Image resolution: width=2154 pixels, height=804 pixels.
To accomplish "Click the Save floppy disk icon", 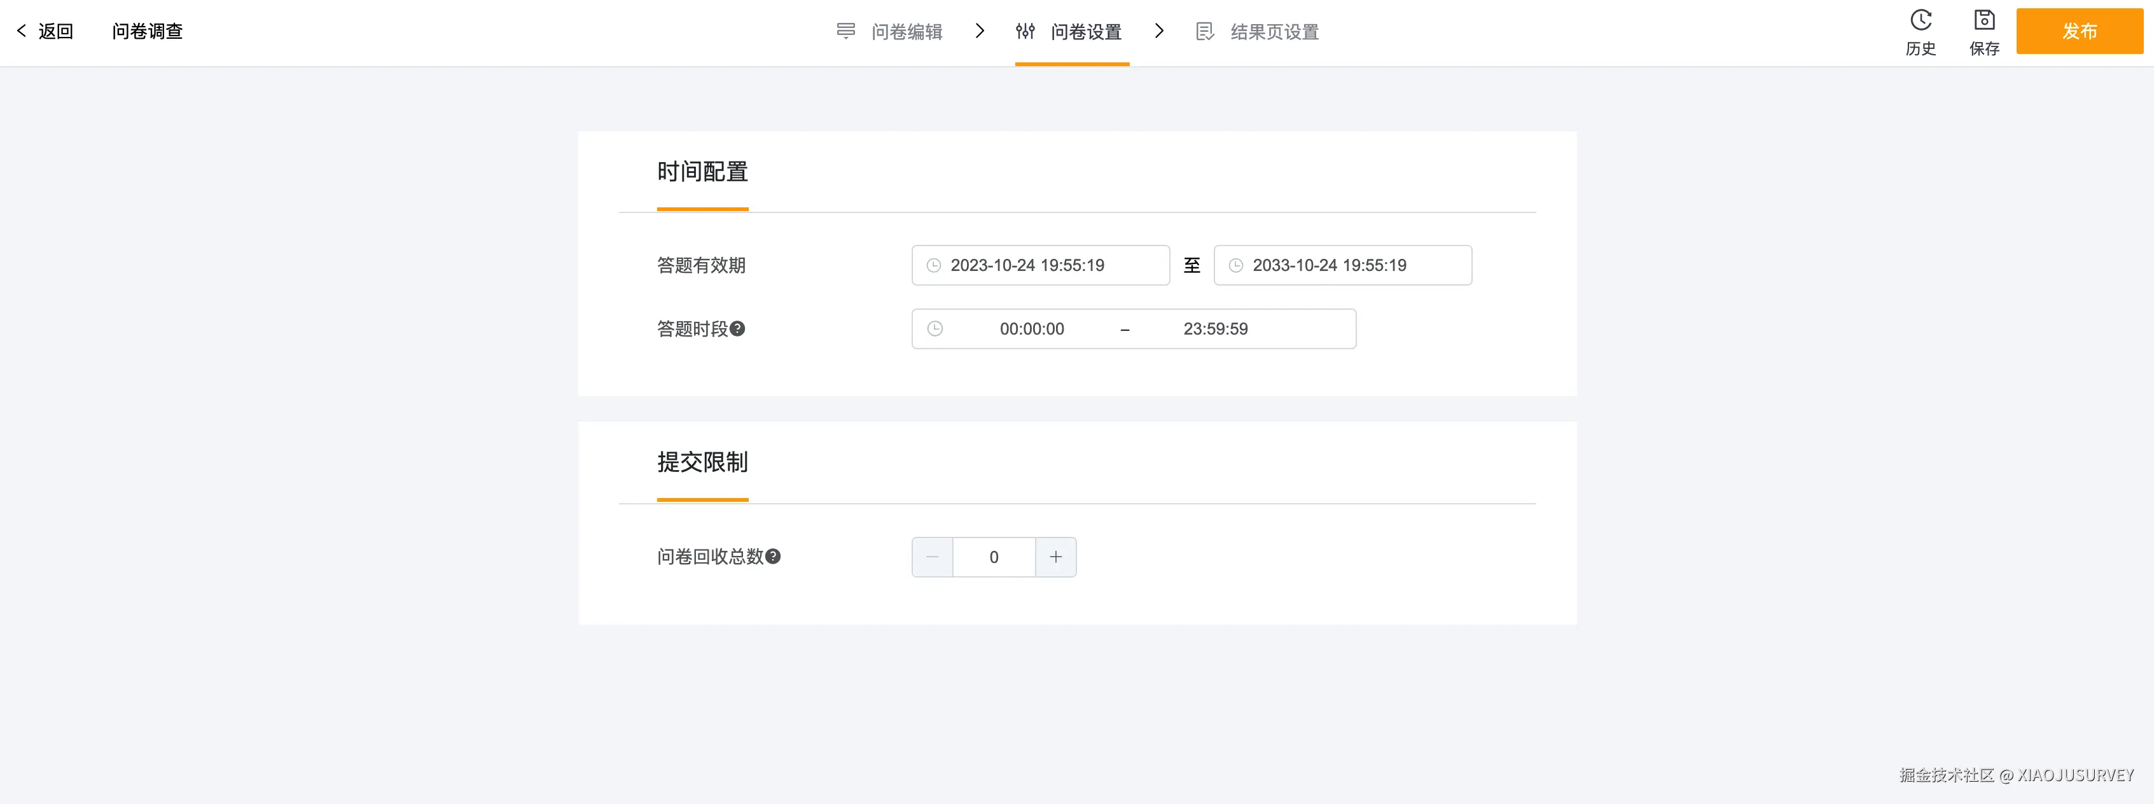I will pos(1984,20).
